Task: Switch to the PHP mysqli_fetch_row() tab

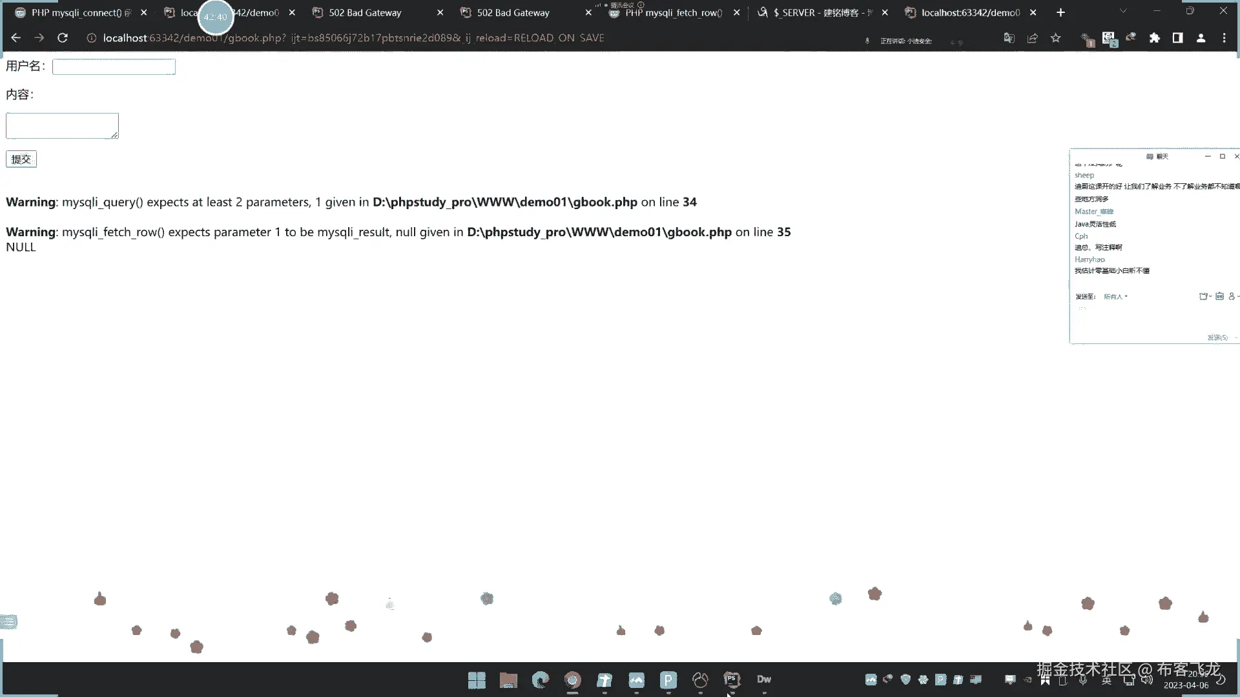Action: tap(673, 12)
